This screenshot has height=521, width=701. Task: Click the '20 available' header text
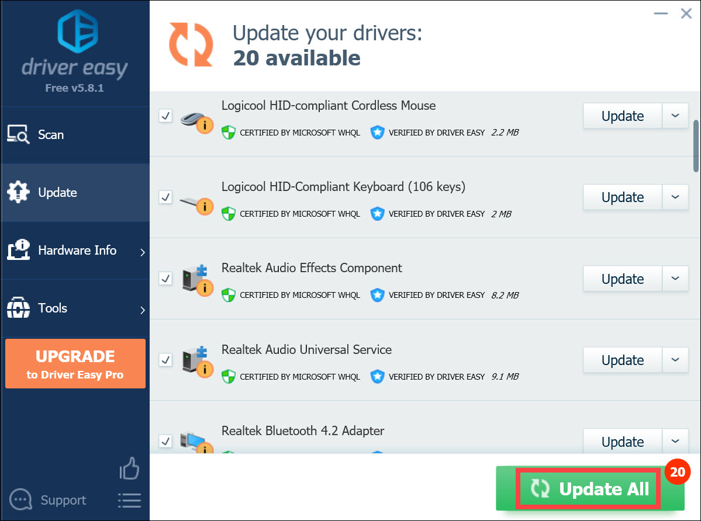tap(296, 58)
